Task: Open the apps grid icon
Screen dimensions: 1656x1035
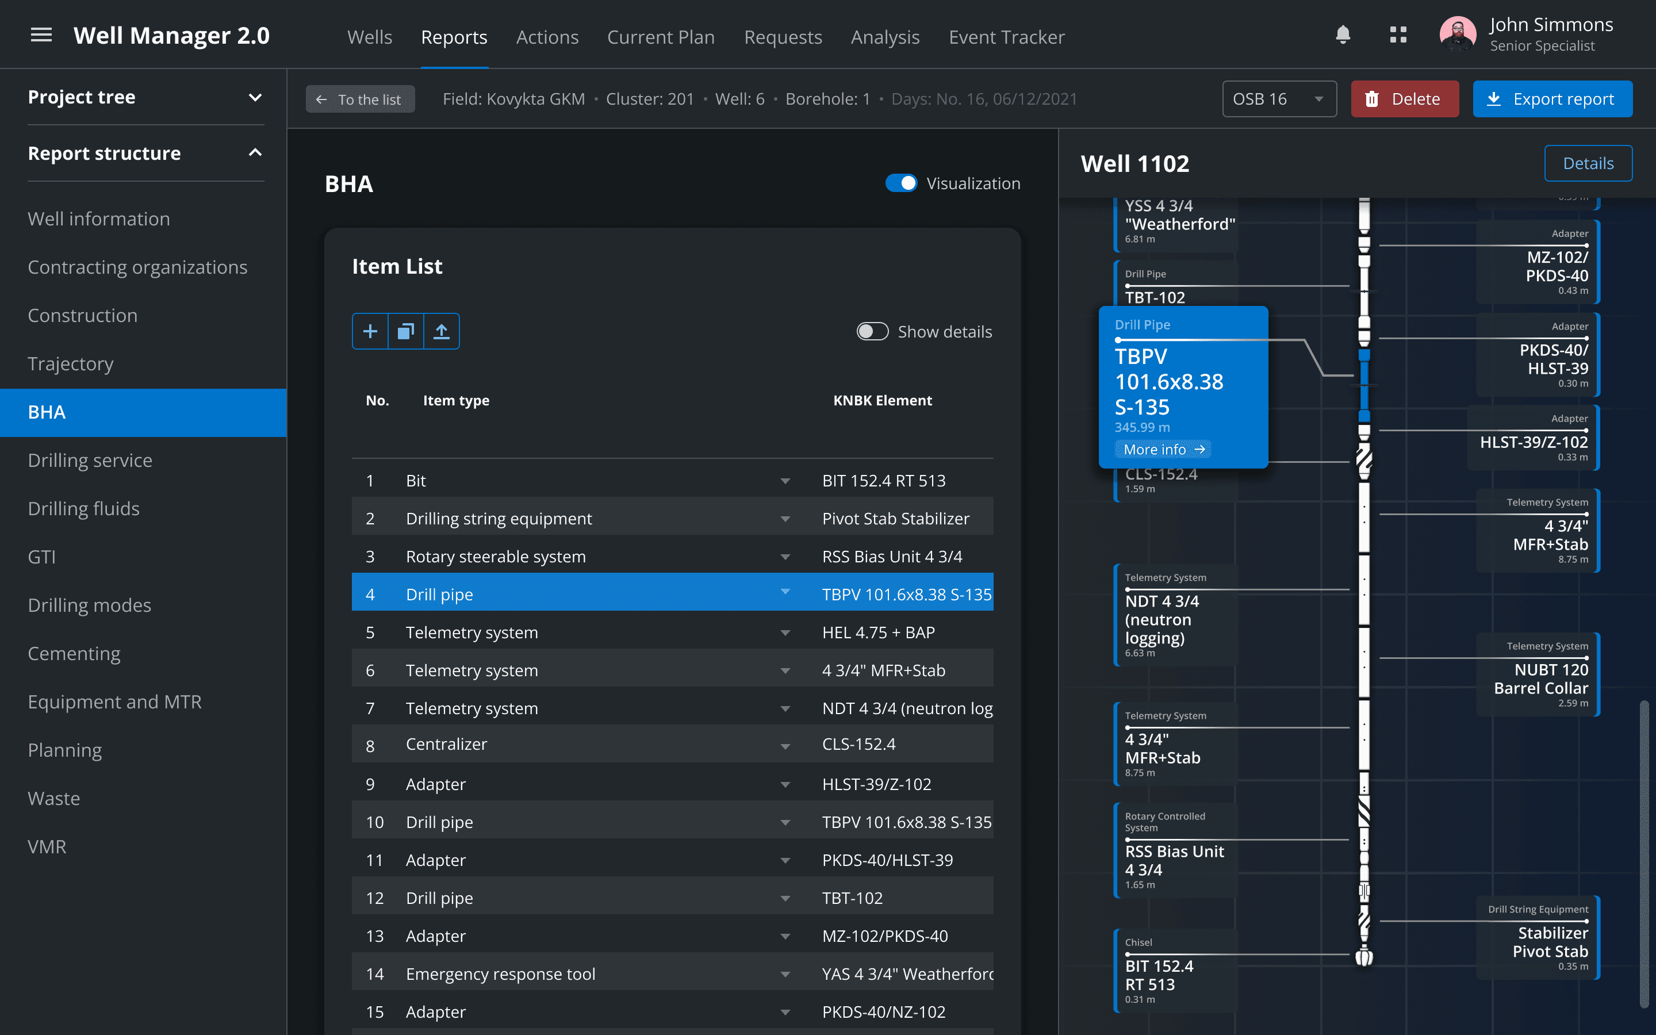Action: click(x=1398, y=35)
